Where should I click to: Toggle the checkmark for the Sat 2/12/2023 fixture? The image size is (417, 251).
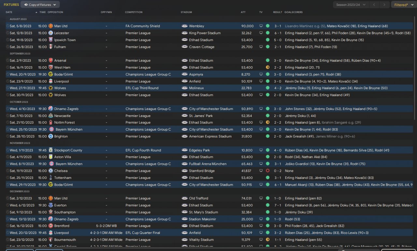(x=7, y=198)
